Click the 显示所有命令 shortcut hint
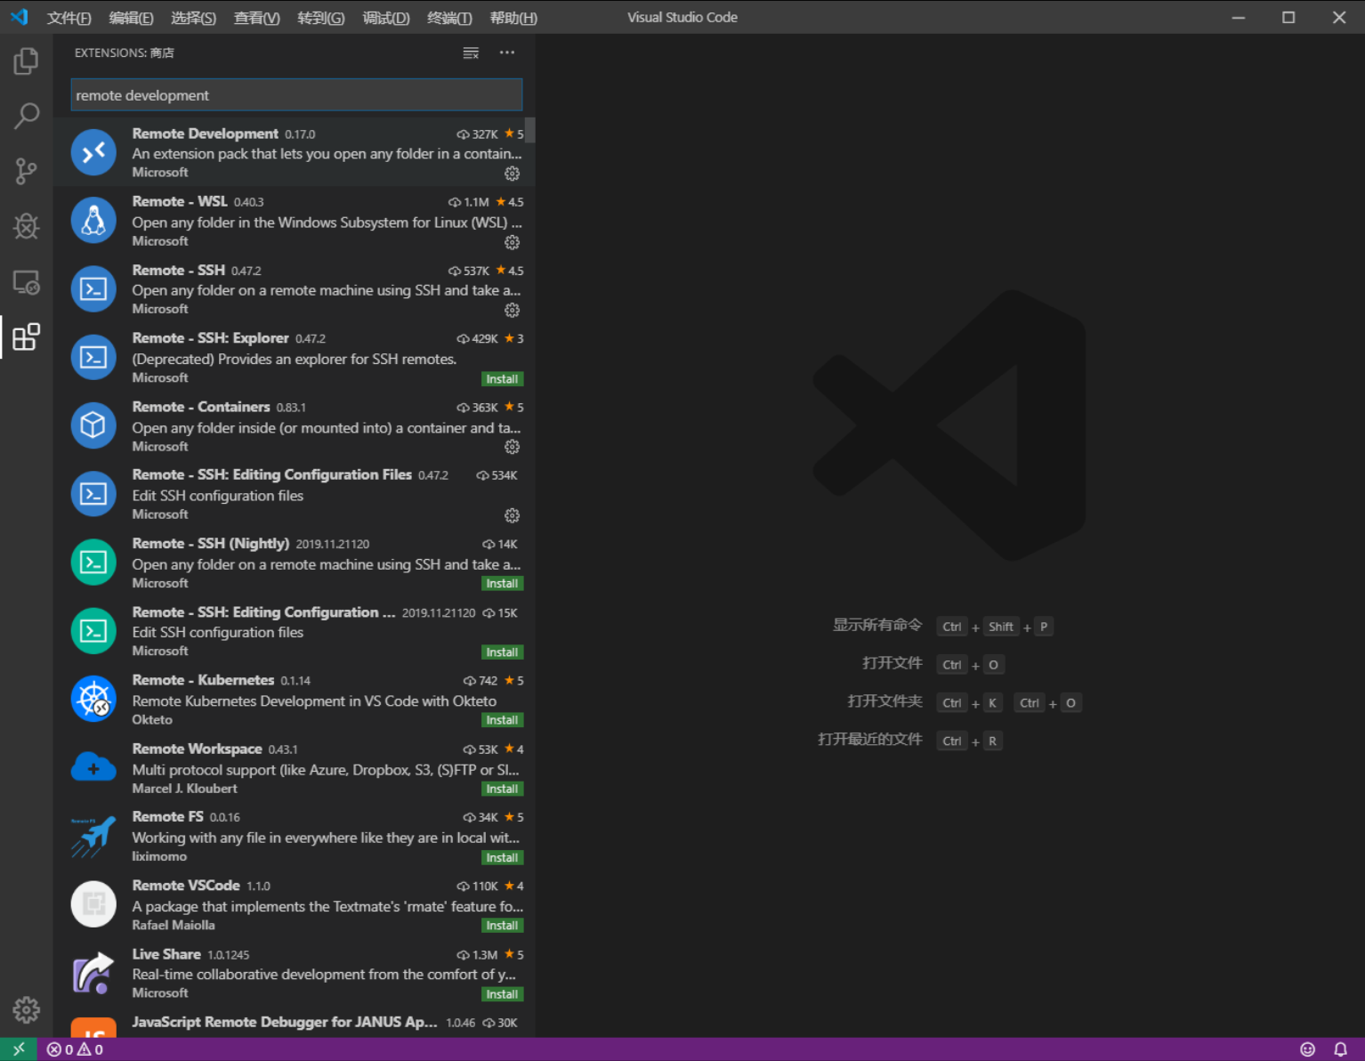 (x=877, y=625)
